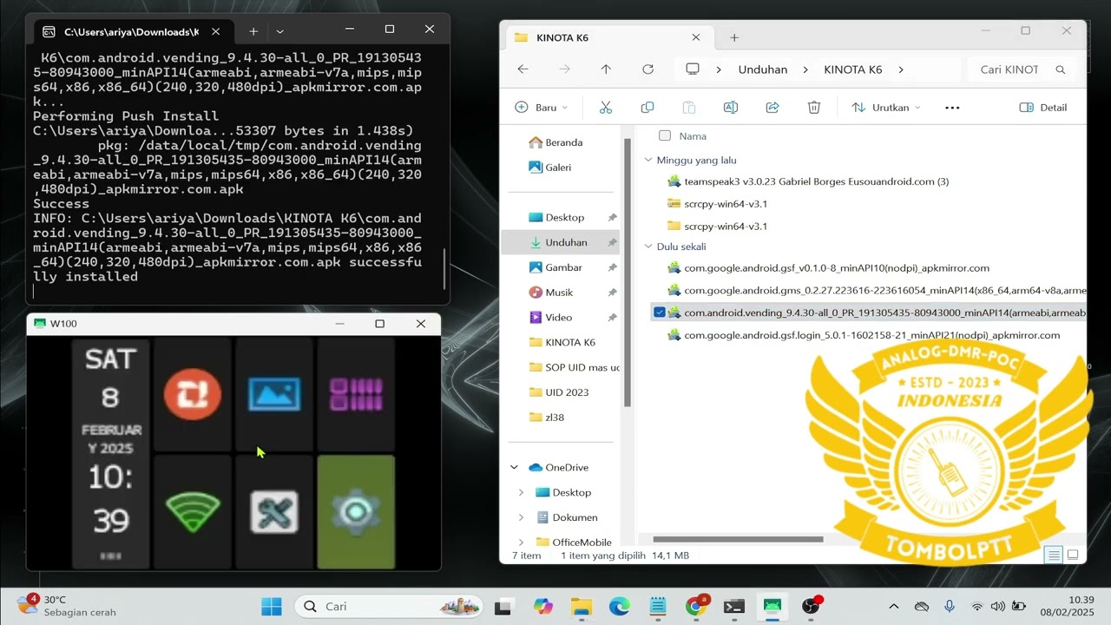Close the C:\Users\ariya\Downloads terminal tab
1111x625 pixels.
click(x=215, y=31)
